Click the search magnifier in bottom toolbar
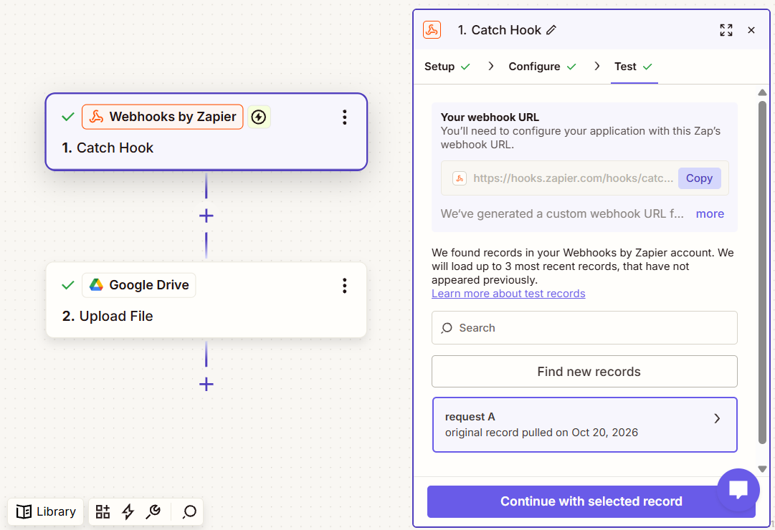775x530 pixels. [189, 511]
